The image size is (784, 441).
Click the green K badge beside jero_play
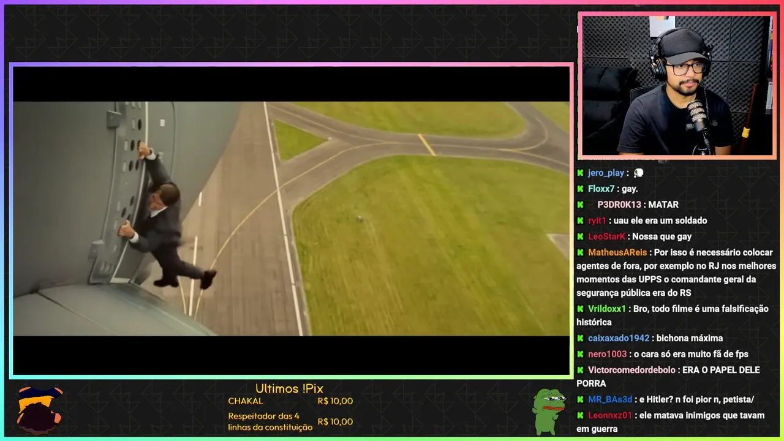tap(580, 173)
